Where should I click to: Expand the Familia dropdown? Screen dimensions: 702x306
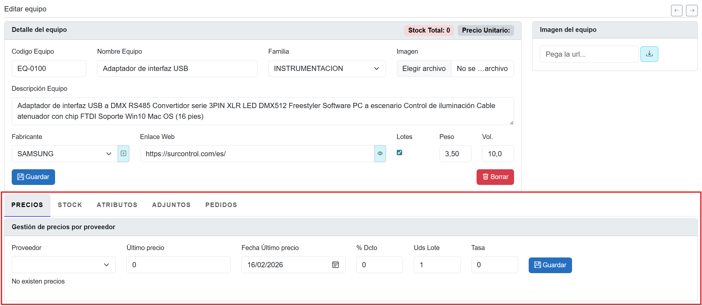327,69
